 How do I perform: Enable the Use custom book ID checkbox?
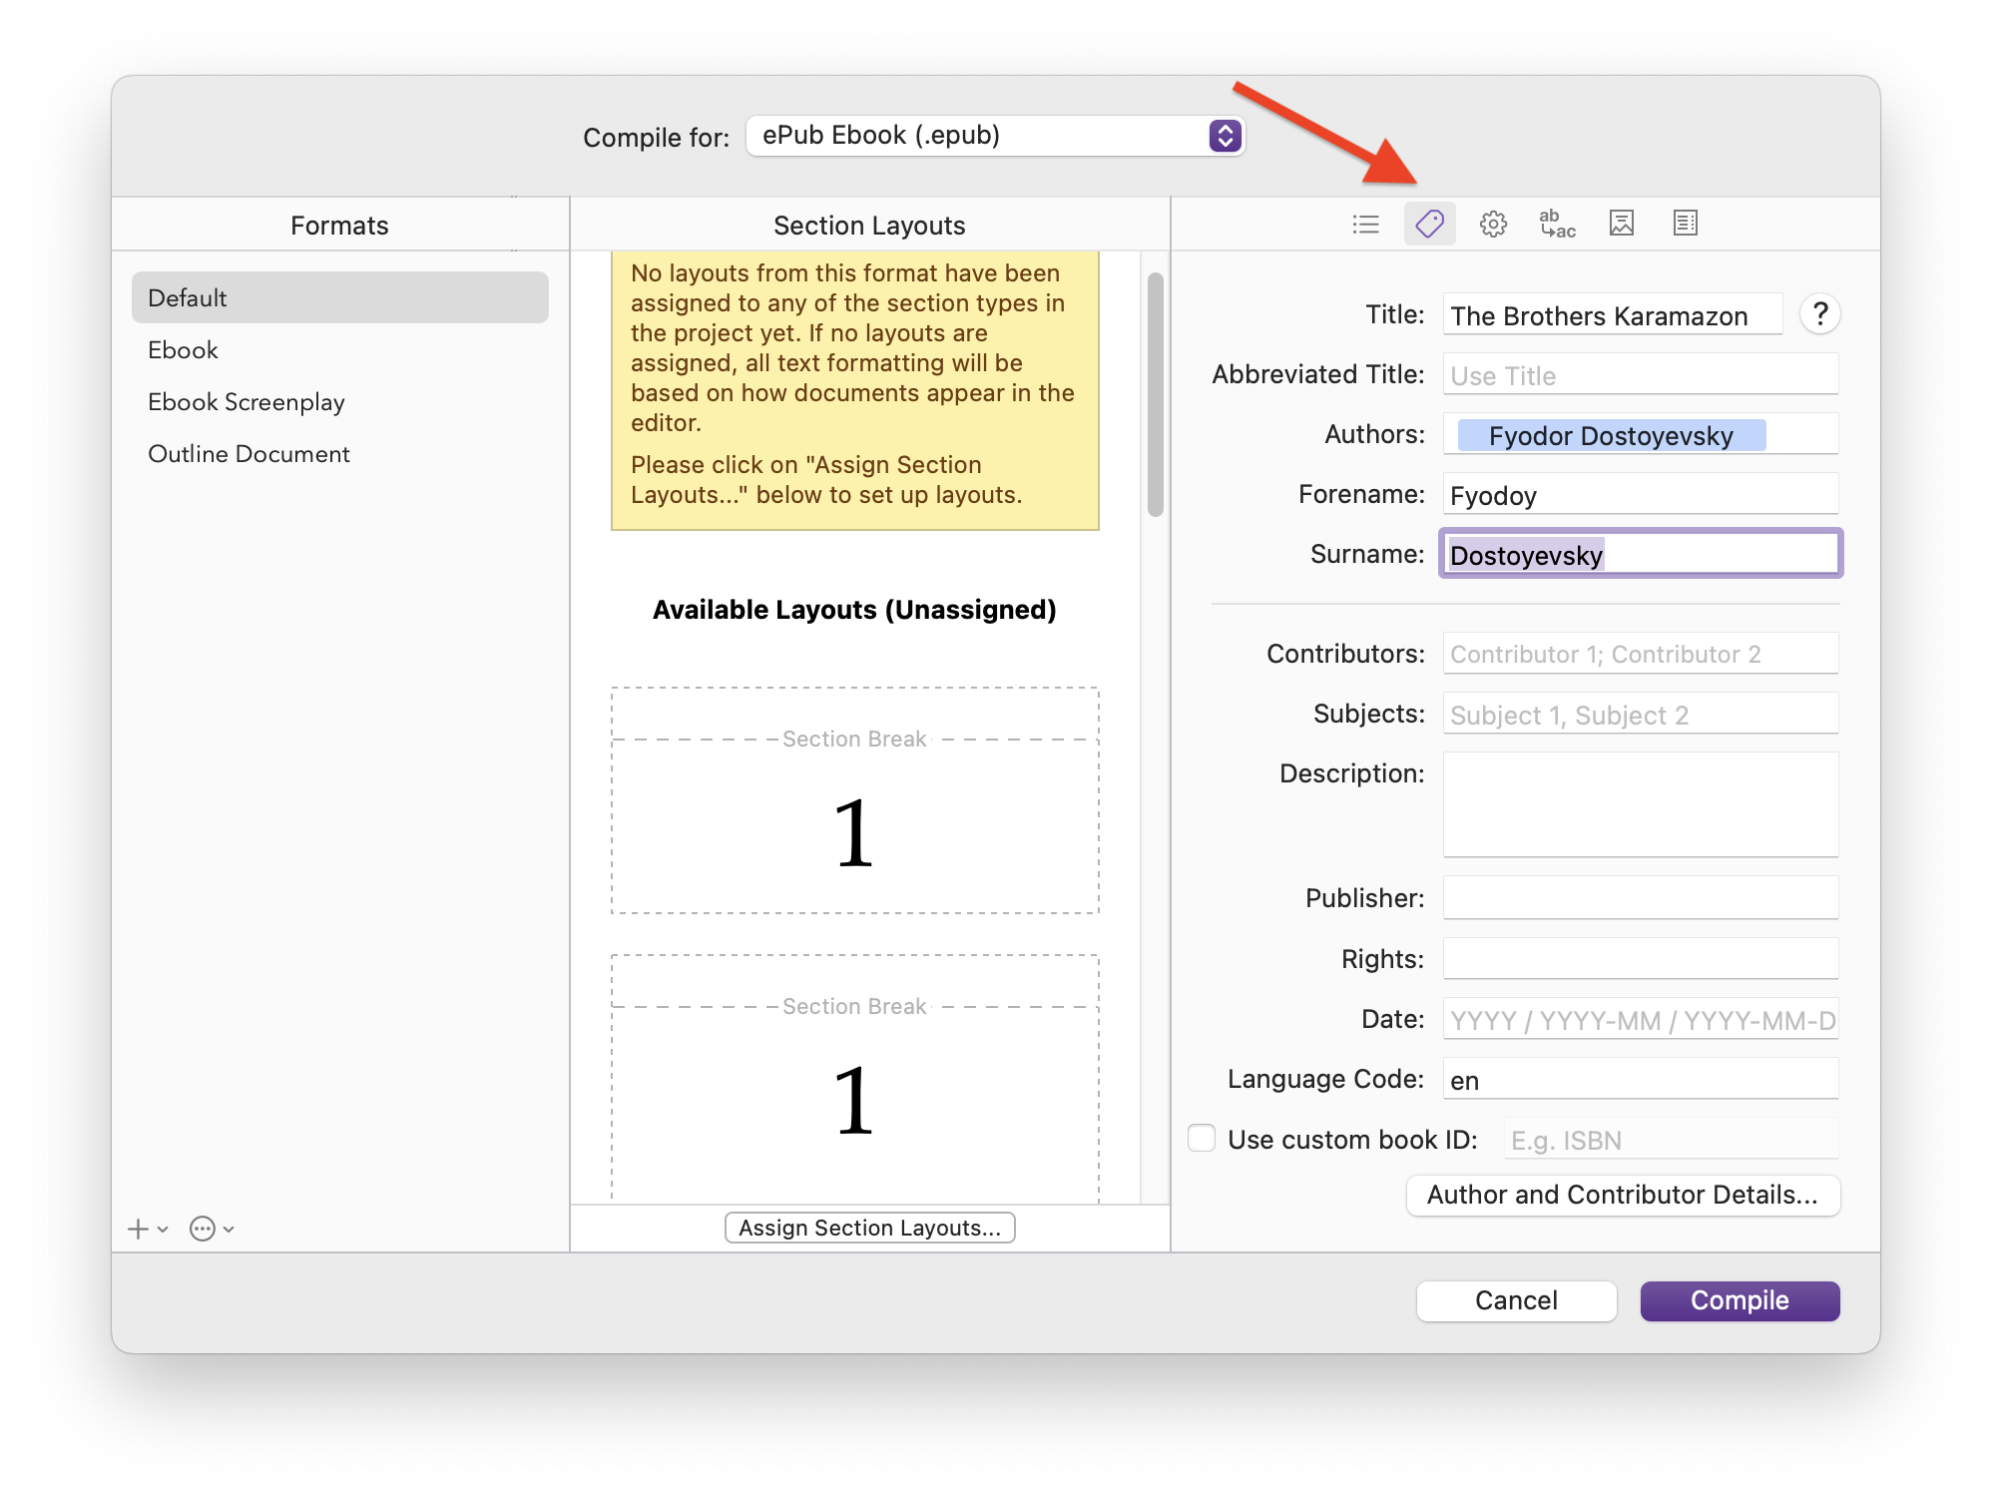pyautogui.click(x=1202, y=1139)
